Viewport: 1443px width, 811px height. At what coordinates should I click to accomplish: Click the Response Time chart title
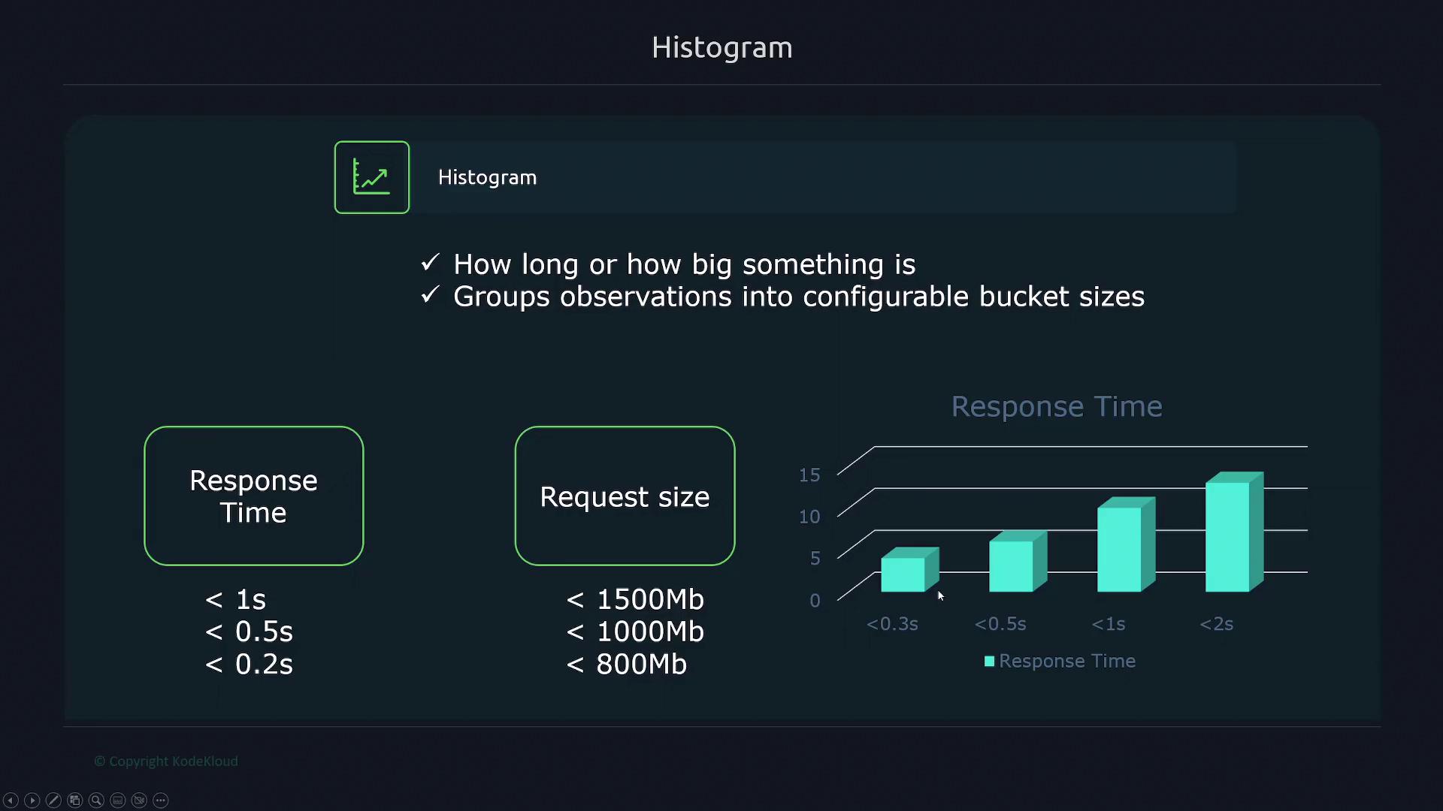(1056, 406)
